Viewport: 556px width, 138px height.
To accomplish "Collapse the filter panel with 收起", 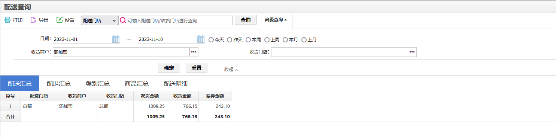I will click(231, 70).
